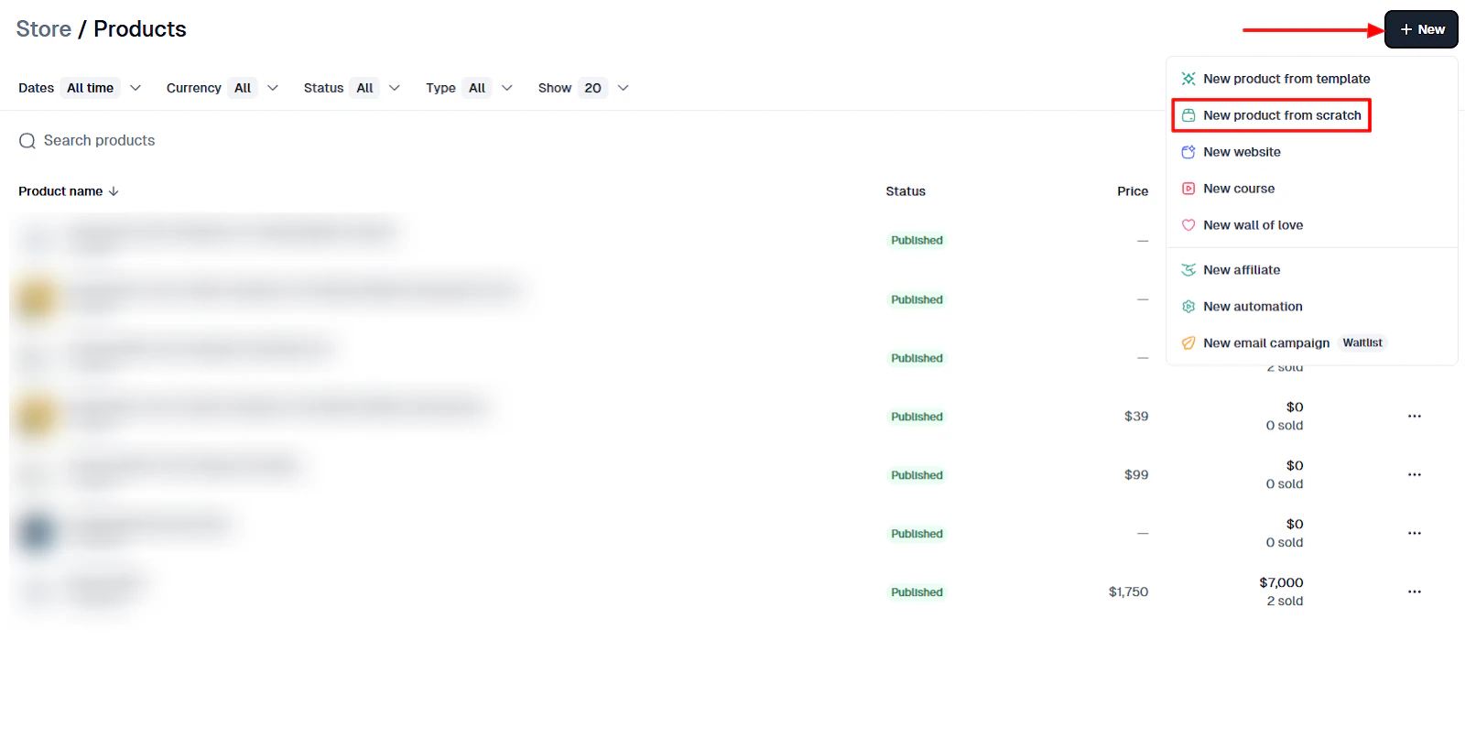Click the $7,000 revenue value
The height and width of the screenshot is (749, 1465).
(x=1281, y=582)
